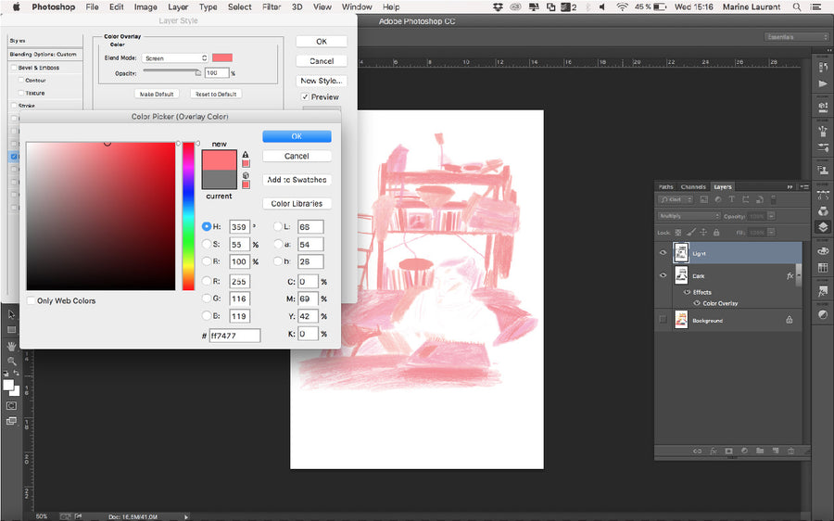Viewport: 834px width, 521px height.
Task: Click create new layer icon in Layers panel
Action: [x=776, y=451]
